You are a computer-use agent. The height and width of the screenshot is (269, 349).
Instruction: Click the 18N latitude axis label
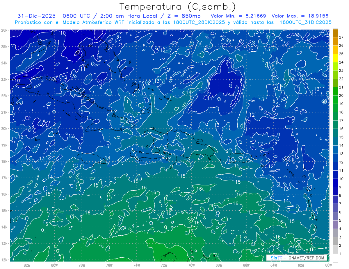pos(4,161)
